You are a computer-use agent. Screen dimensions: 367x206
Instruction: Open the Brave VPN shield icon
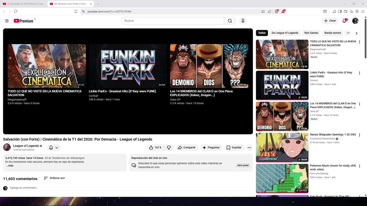coord(357,11)
